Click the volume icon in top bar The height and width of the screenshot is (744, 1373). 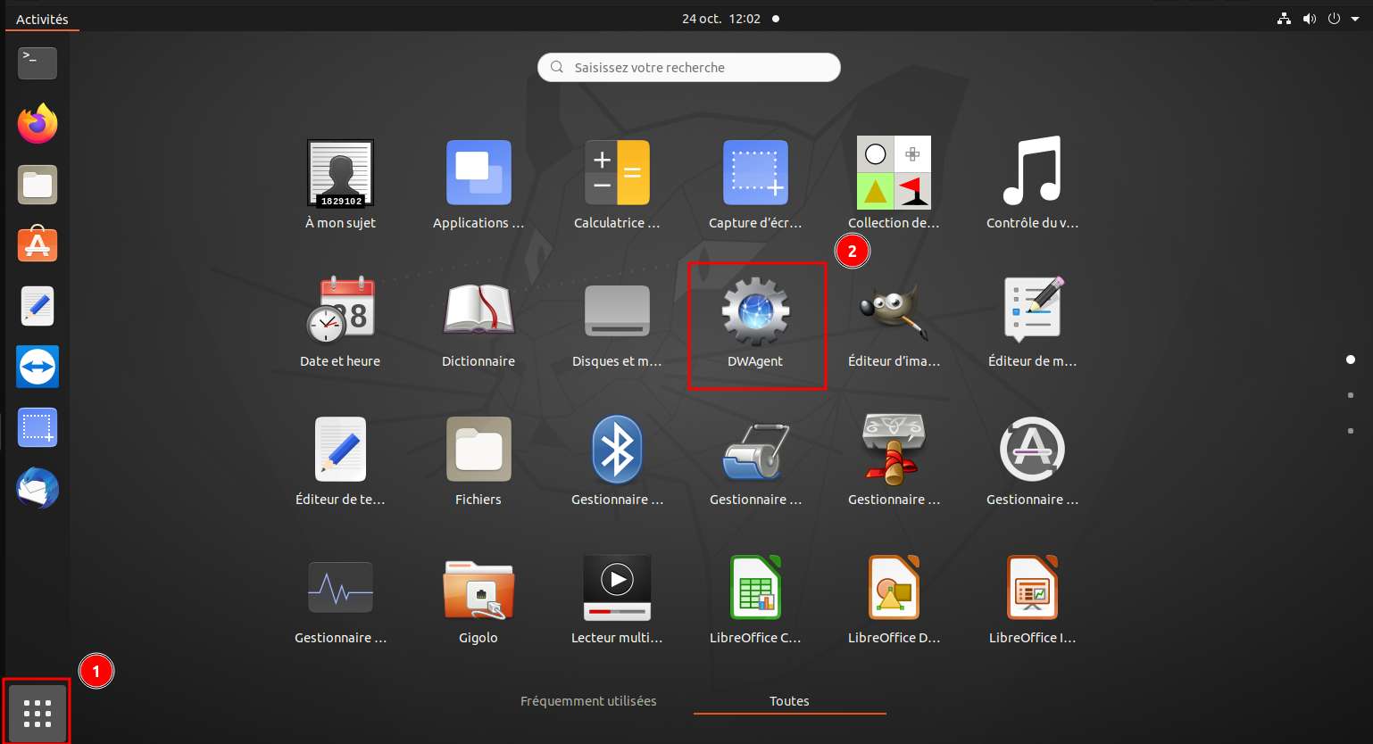point(1309,19)
